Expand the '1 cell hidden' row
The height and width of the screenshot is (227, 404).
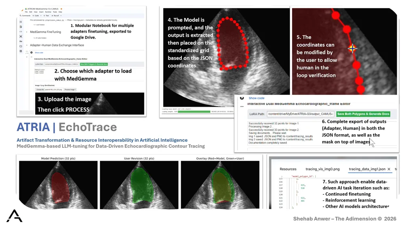(39, 25)
